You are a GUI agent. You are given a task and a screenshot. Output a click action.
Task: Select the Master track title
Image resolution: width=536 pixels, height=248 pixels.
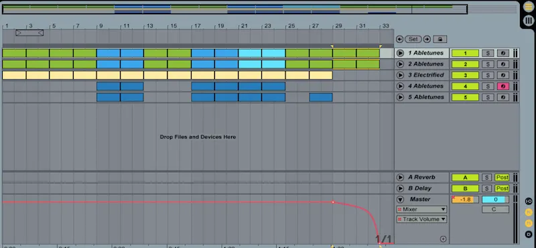tap(420, 199)
